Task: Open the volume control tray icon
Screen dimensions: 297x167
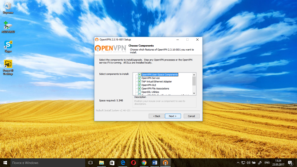Action: (249, 163)
